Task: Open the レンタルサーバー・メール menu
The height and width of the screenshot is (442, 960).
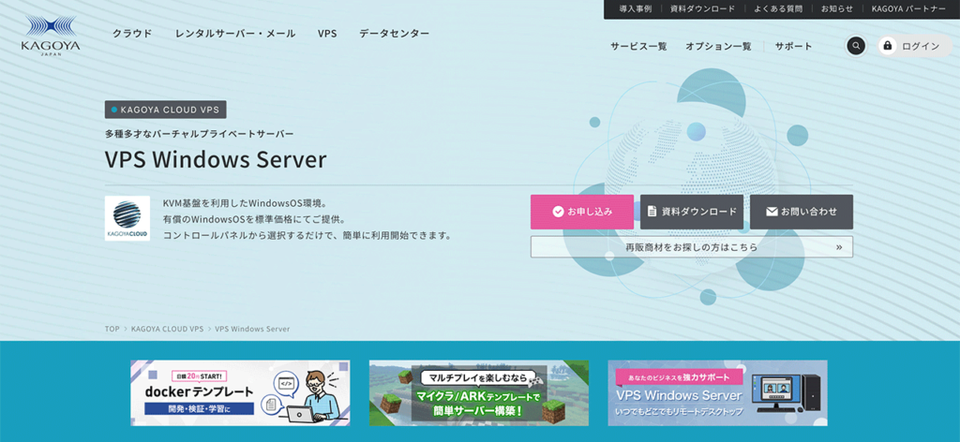Action: [x=235, y=34]
